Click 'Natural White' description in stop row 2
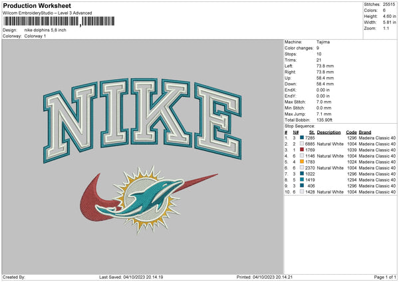The height and width of the screenshot is (282, 399). pyautogui.click(x=331, y=144)
